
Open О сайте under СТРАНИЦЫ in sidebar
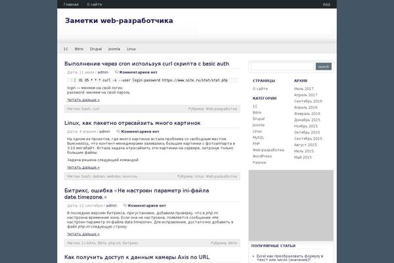point(260,89)
